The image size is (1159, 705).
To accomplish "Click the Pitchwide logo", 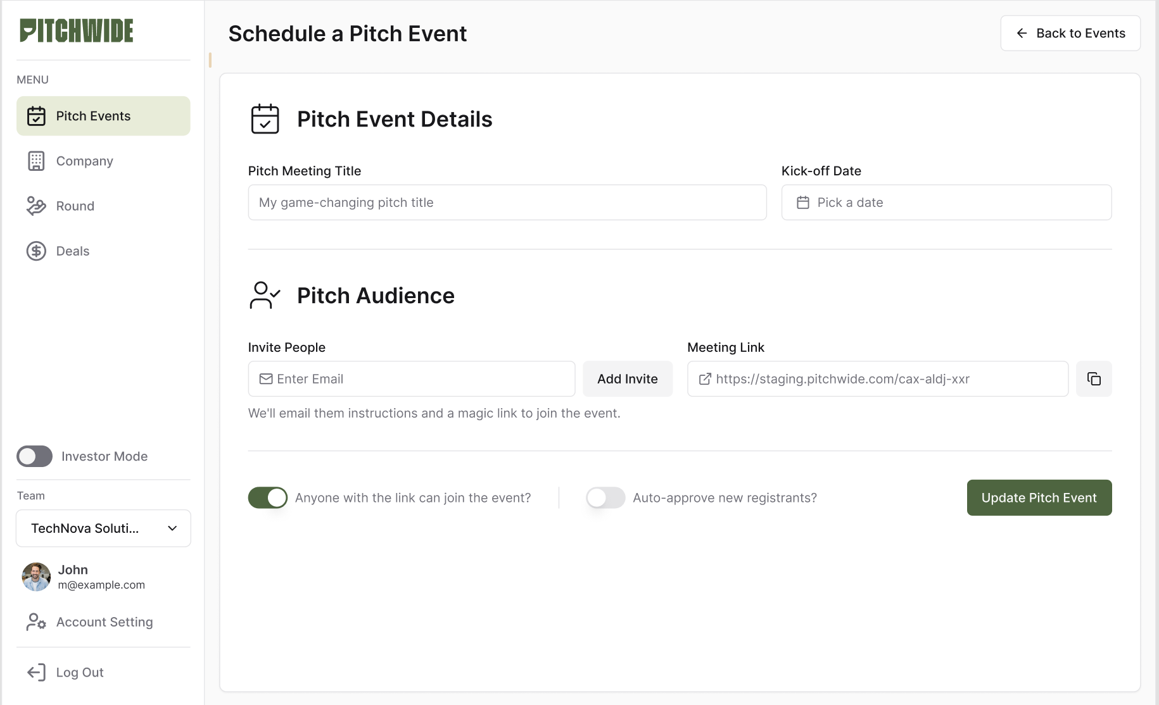I will (76, 30).
